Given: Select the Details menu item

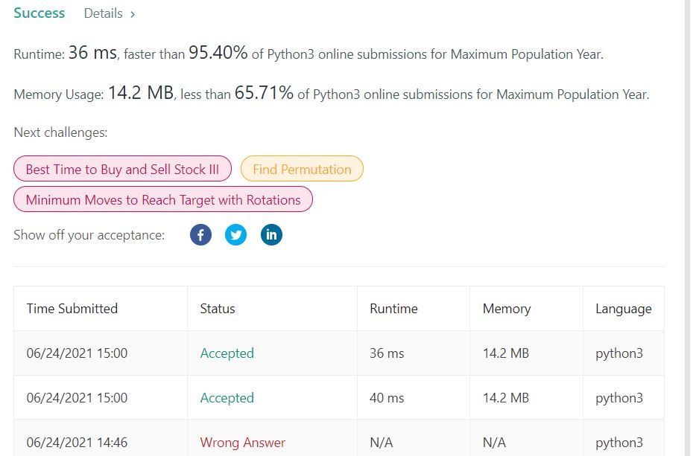Looking at the screenshot, I should pyautogui.click(x=104, y=13).
